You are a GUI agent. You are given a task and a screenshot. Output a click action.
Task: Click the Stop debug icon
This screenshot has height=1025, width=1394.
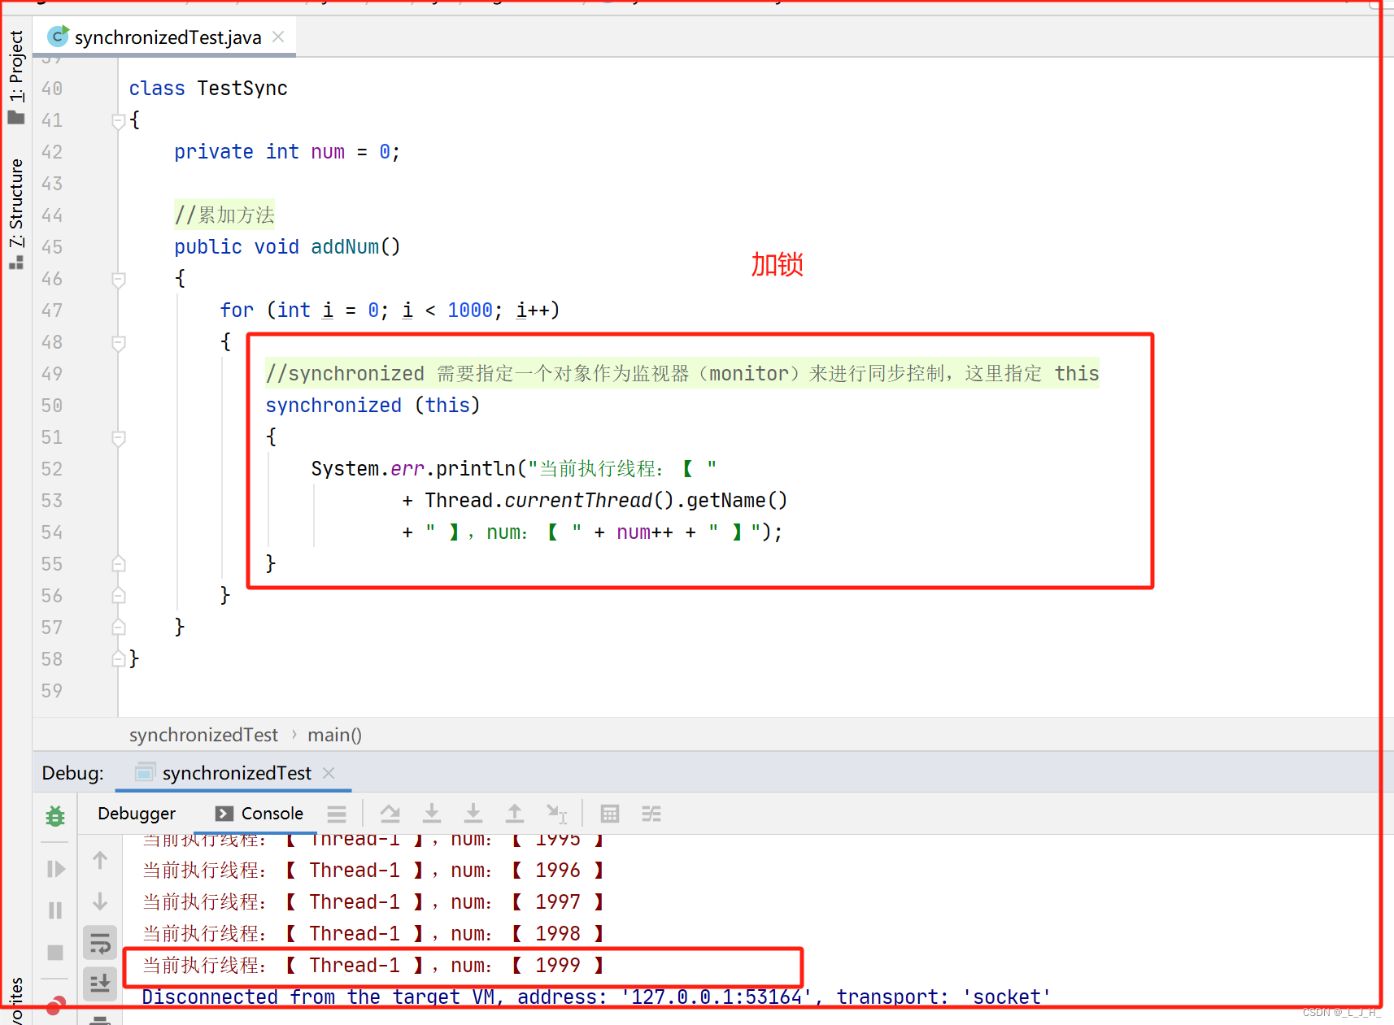click(x=55, y=952)
